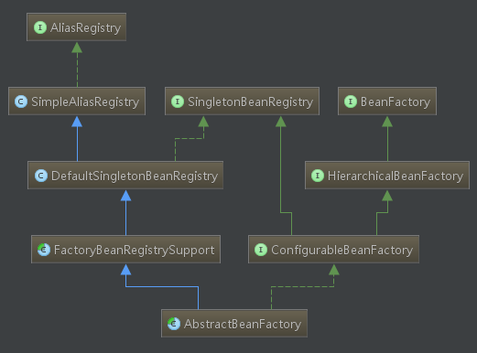Click the interface icon beside AliasRegistry
Image resolution: width=477 pixels, height=353 pixels.
(x=40, y=27)
